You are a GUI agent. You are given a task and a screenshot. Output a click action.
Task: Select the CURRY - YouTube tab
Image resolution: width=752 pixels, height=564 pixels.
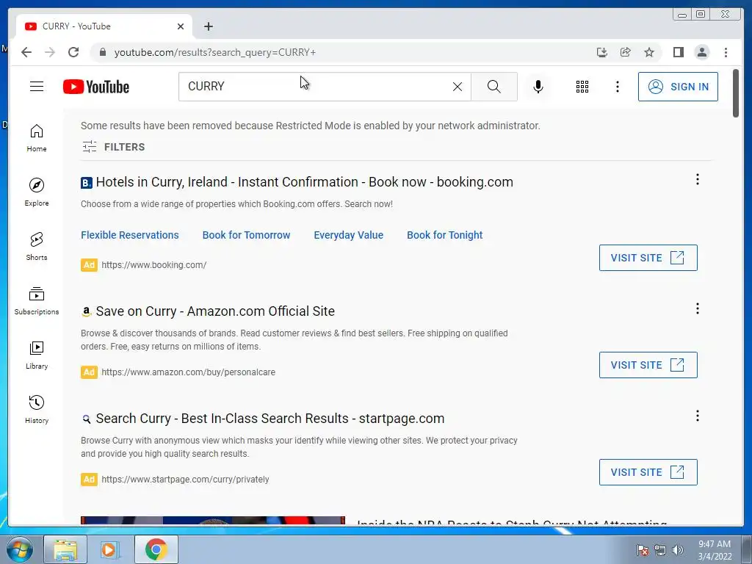pos(104,26)
